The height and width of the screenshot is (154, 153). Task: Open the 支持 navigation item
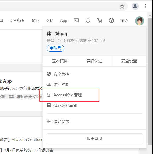(50, 21)
